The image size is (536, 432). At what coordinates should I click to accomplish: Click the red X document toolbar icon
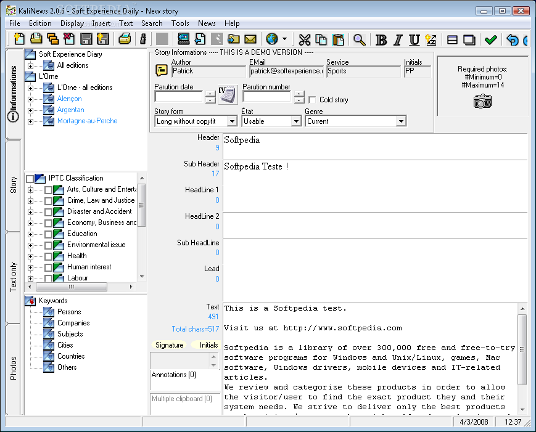70,39
